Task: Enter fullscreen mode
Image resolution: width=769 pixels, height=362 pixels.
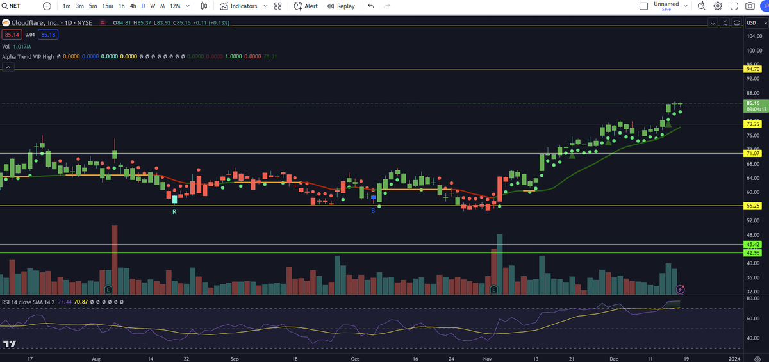Action: pyautogui.click(x=734, y=6)
